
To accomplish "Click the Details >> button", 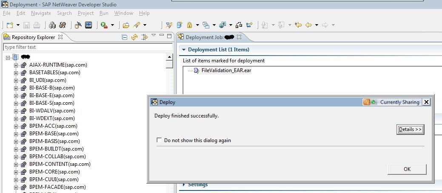I will (x=410, y=129).
